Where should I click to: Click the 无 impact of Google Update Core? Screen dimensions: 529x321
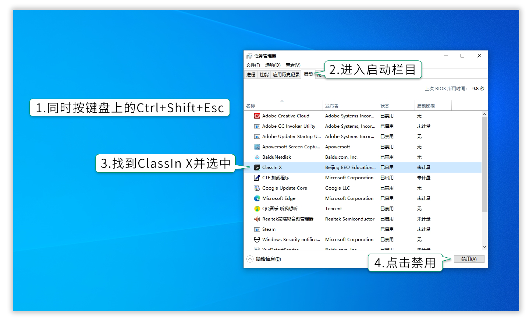point(419,188)
